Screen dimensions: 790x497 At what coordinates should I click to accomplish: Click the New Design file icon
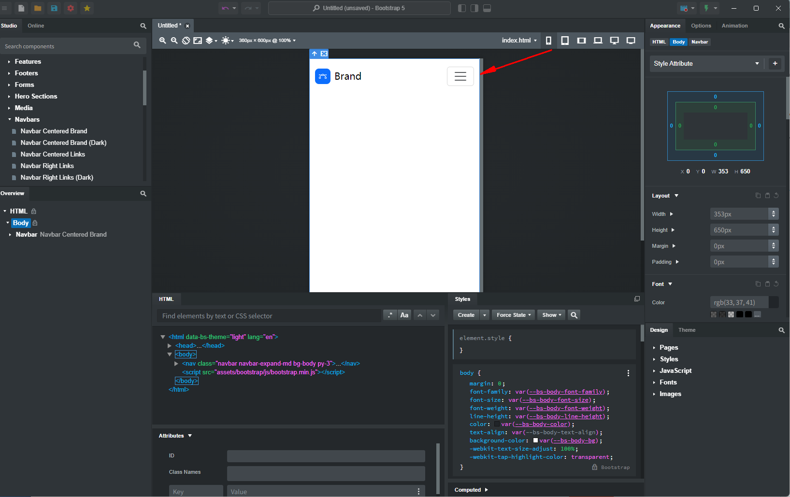(21, 8)
